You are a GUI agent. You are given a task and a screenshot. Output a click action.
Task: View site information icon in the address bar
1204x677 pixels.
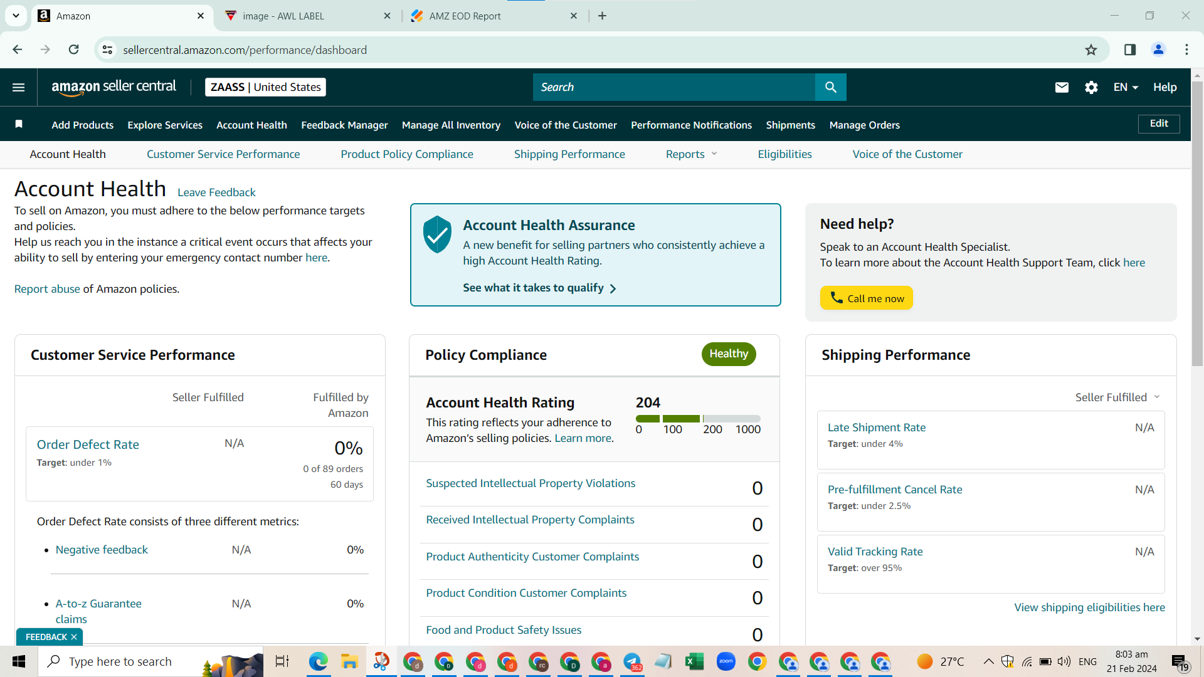pyautogui.click(x=108, y=50)
